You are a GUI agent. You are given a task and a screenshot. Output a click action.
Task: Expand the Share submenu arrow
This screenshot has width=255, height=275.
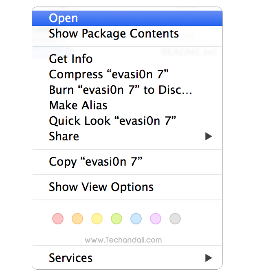coord(209,136)
